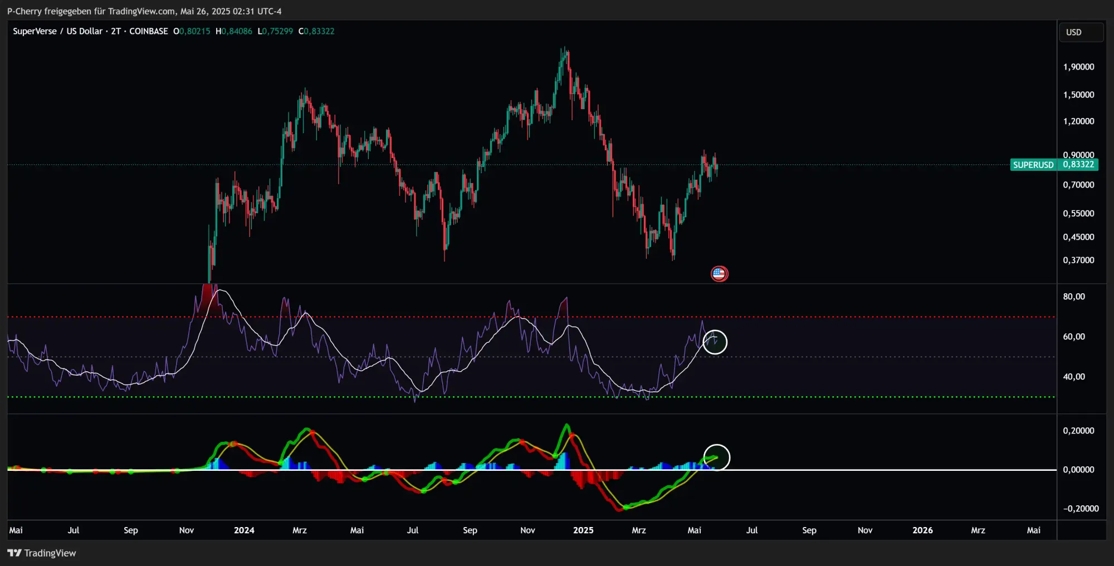
Task: Click the 0,70000 price axis label
Action: [1078, 185]
